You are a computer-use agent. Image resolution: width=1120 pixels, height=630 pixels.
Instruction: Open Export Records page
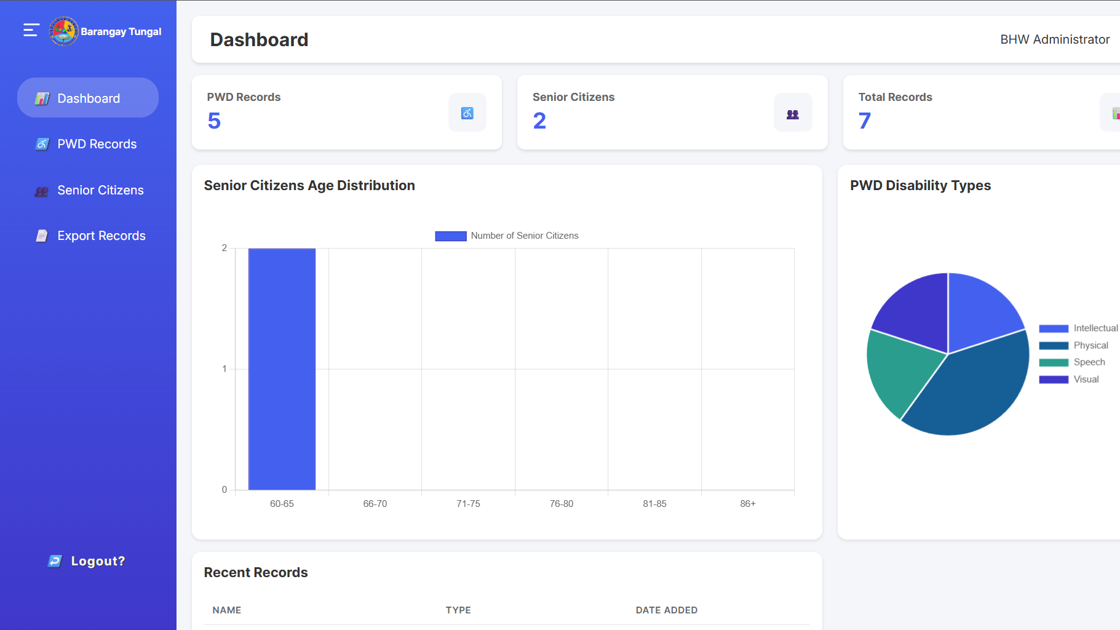pyautogui.click(x=101, y=235)
